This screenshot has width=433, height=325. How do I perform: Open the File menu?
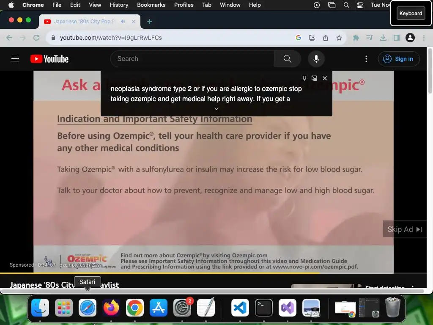(x=57, y=5)
